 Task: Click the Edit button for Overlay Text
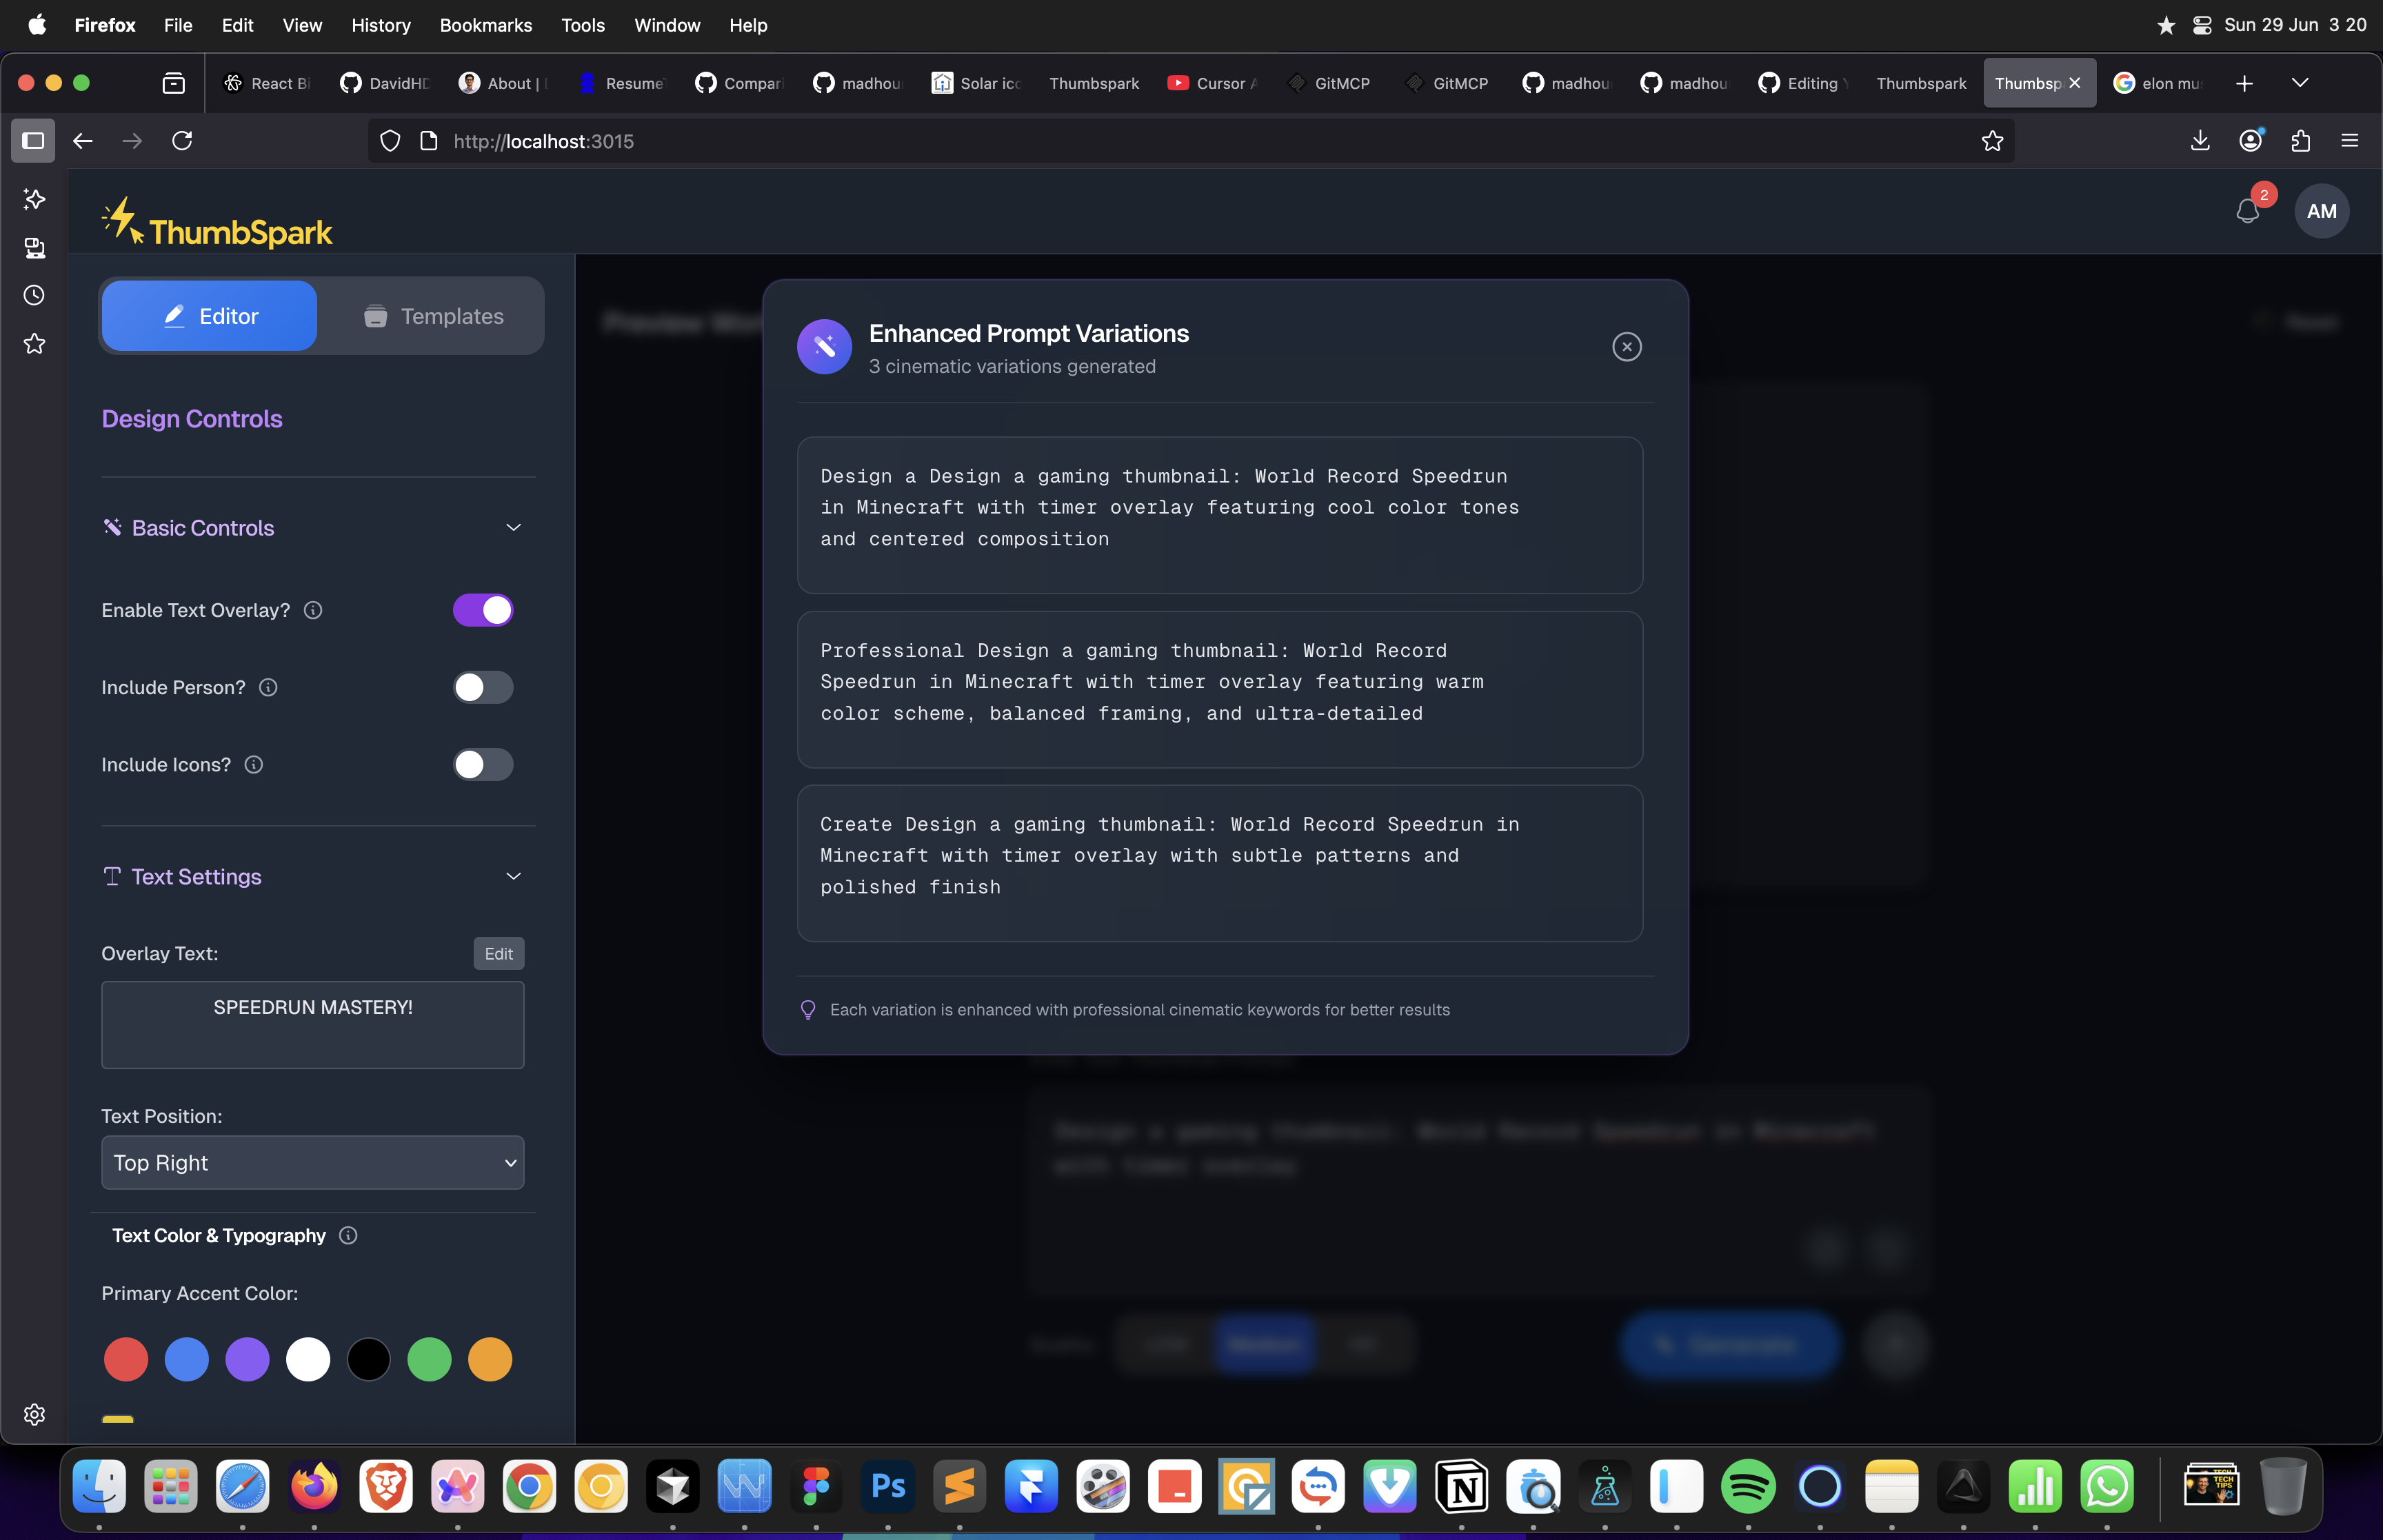pyautogui.click(x=498, y=954)
